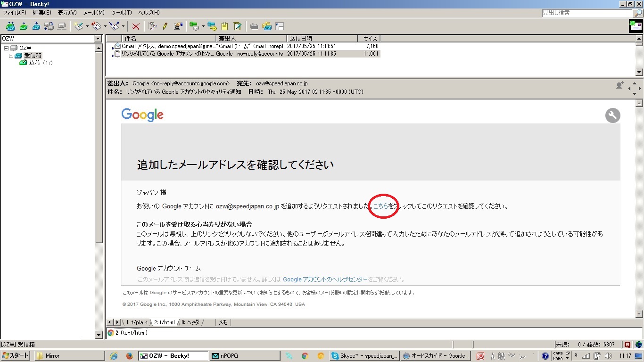644x362 pixels.
Task: Click the Becky logo icon at top right
Action: click(636, 26)
